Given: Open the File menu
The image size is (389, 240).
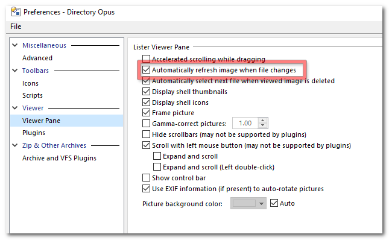Looking at the screenshot, I should (16, 27).
